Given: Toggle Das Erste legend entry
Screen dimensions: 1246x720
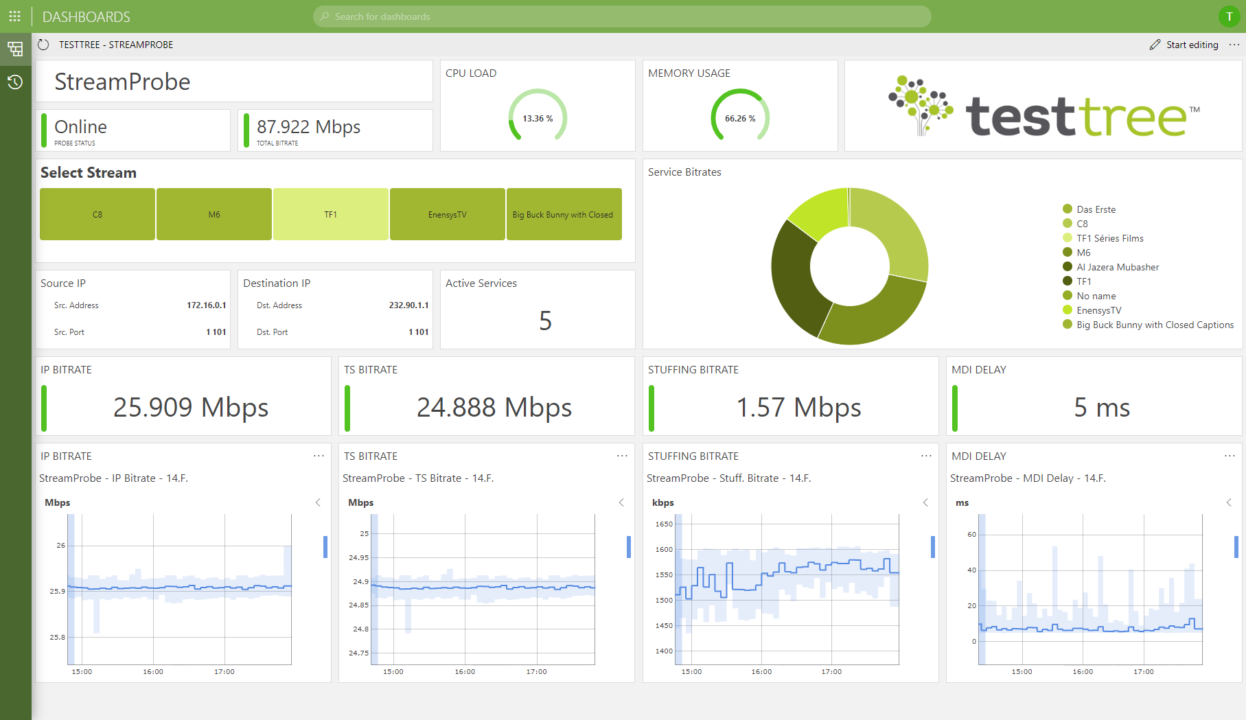Looking at the screenshot, I should click(1089, 209).
